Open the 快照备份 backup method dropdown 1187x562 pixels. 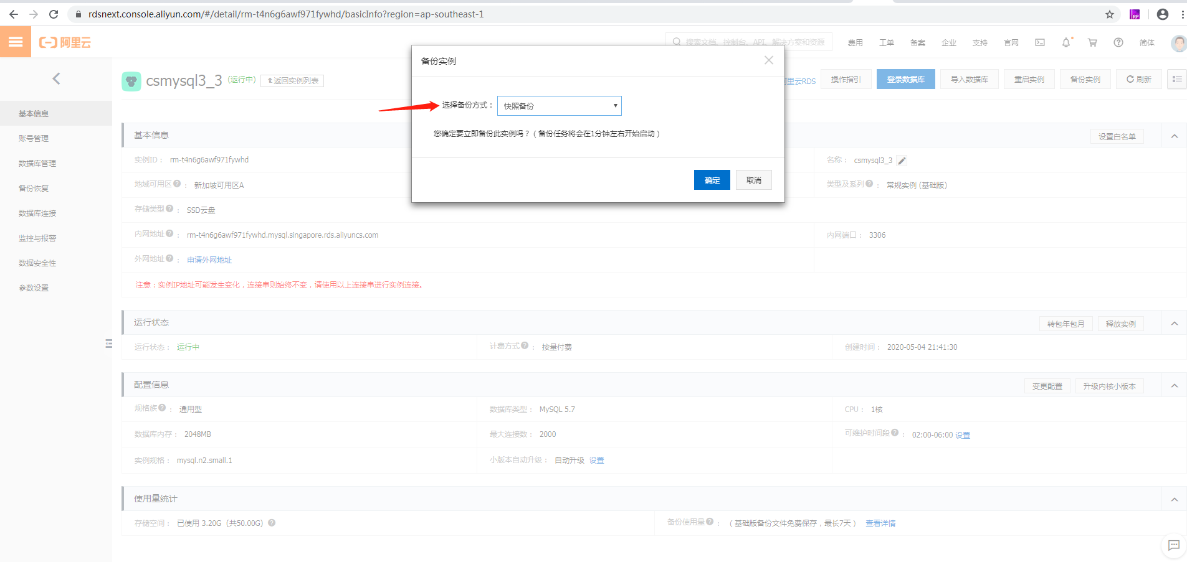point(558,106)
